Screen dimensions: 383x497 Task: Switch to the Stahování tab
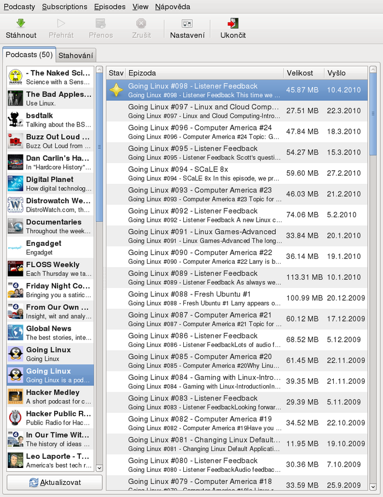click(x=76, y=55)
